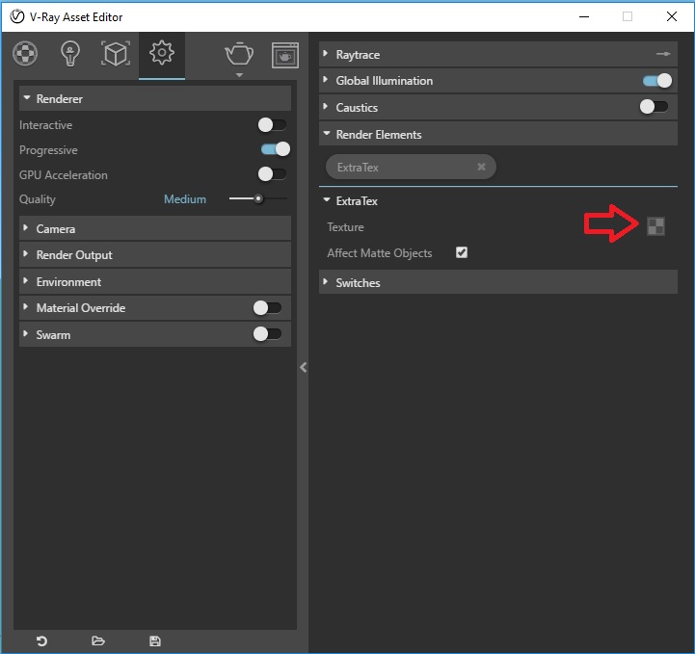Turn on Material Override switch

coord(267,308)
